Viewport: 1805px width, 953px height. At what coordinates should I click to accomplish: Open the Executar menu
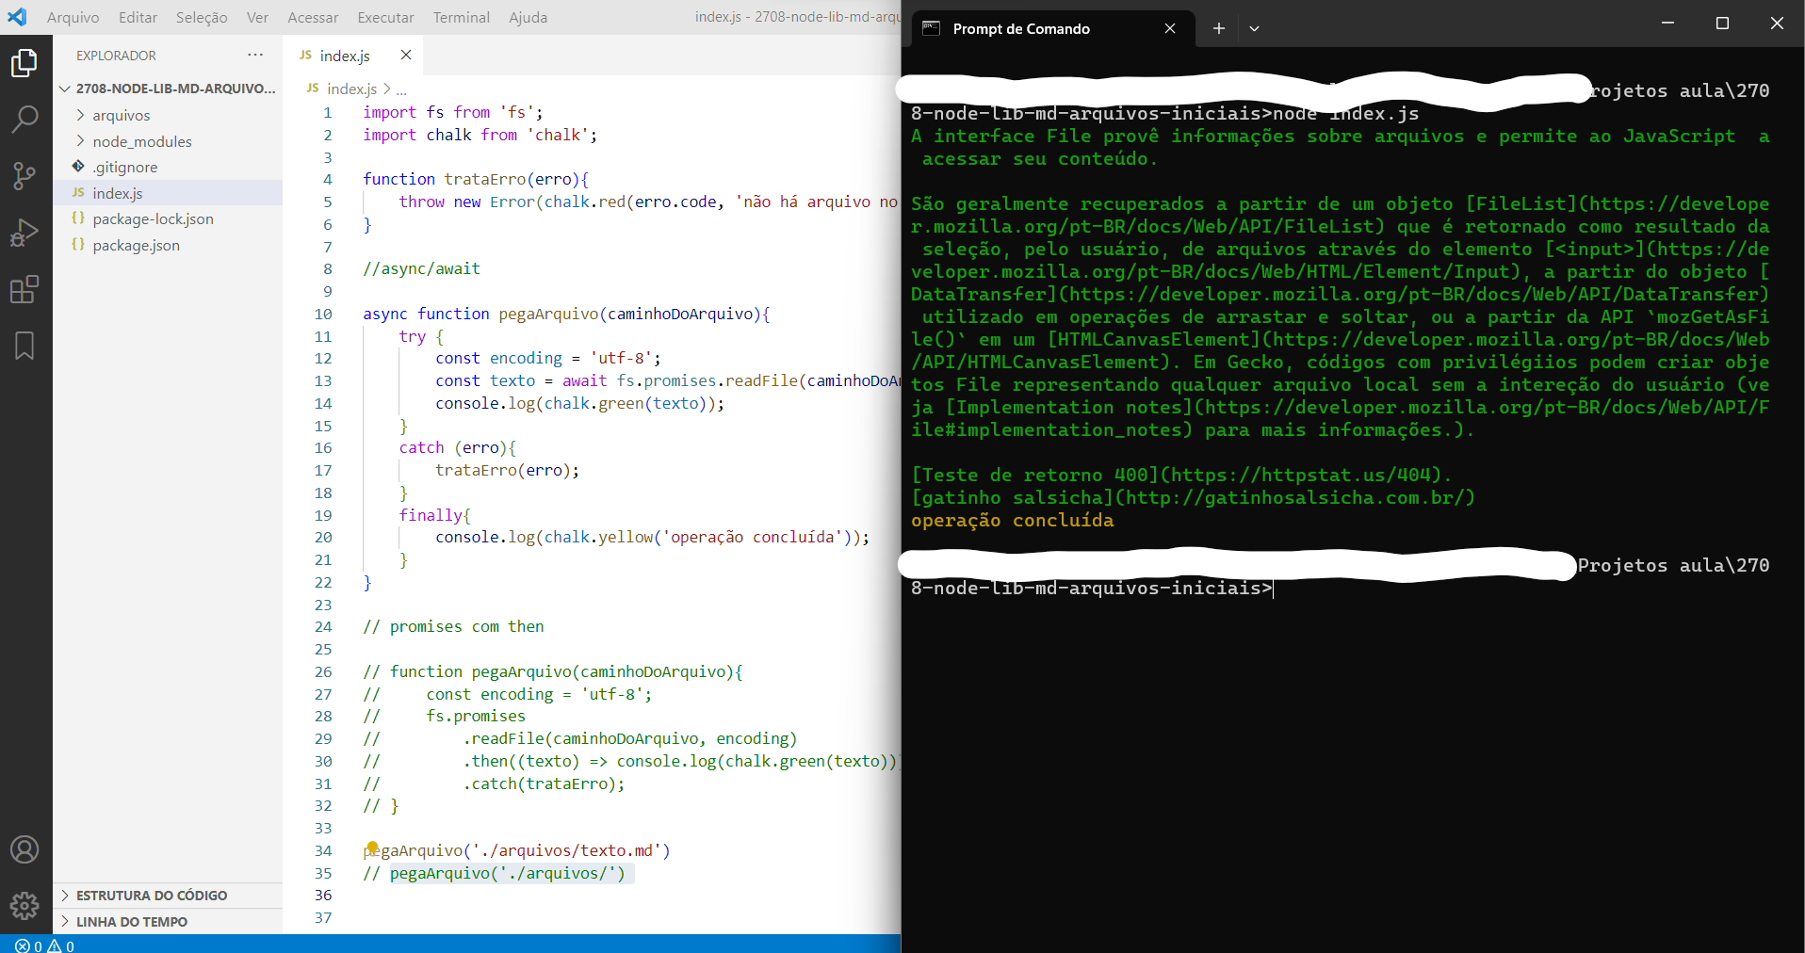[385, 17]
